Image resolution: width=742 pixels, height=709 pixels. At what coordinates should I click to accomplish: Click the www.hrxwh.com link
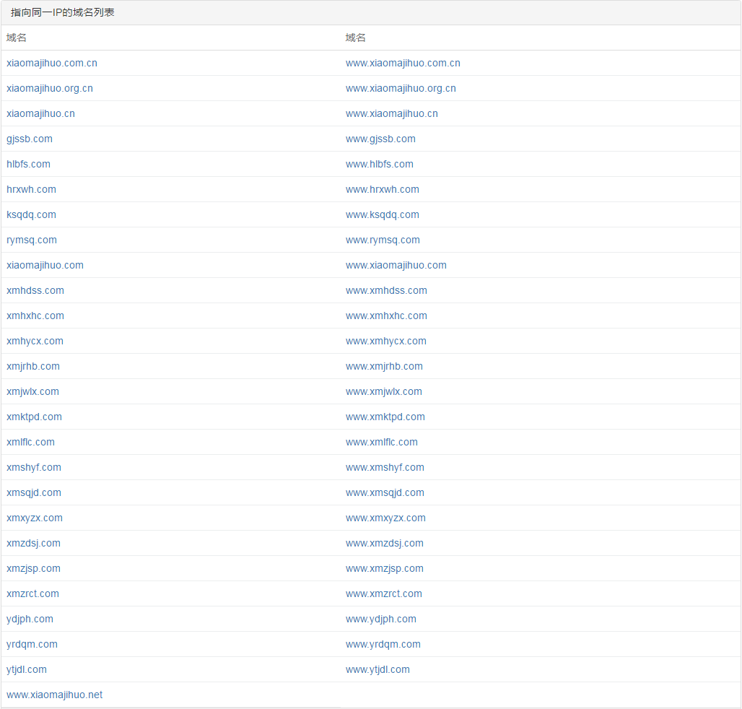tap(383, 189)
